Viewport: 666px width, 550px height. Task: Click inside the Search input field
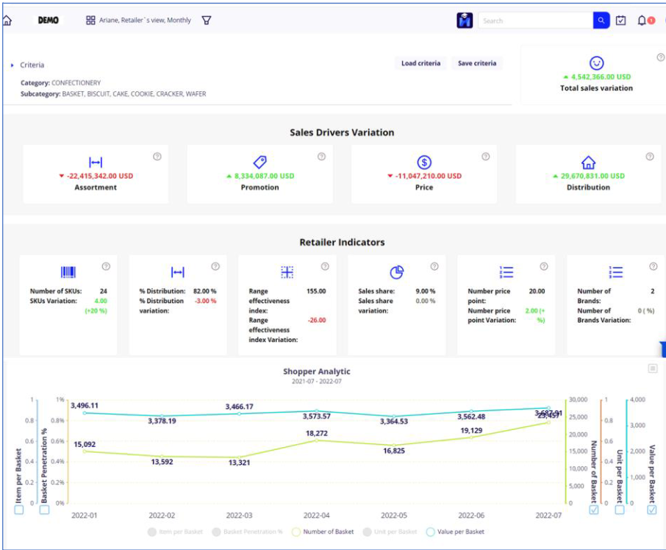(535, 21)
